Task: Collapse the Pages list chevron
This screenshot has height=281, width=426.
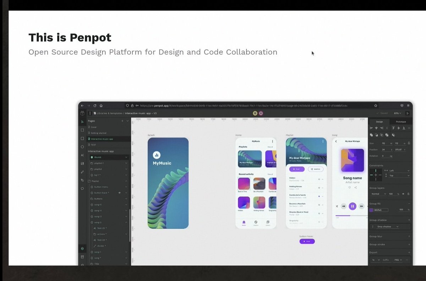Action: pos(127,121)
